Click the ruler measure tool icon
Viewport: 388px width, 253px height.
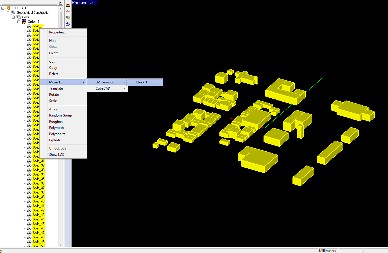(x=68, y=5)
